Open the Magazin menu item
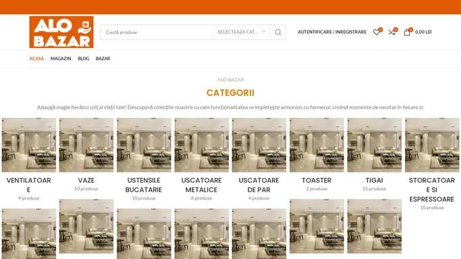This screenshot has height=259, width=461. click(x=61, y=59)
